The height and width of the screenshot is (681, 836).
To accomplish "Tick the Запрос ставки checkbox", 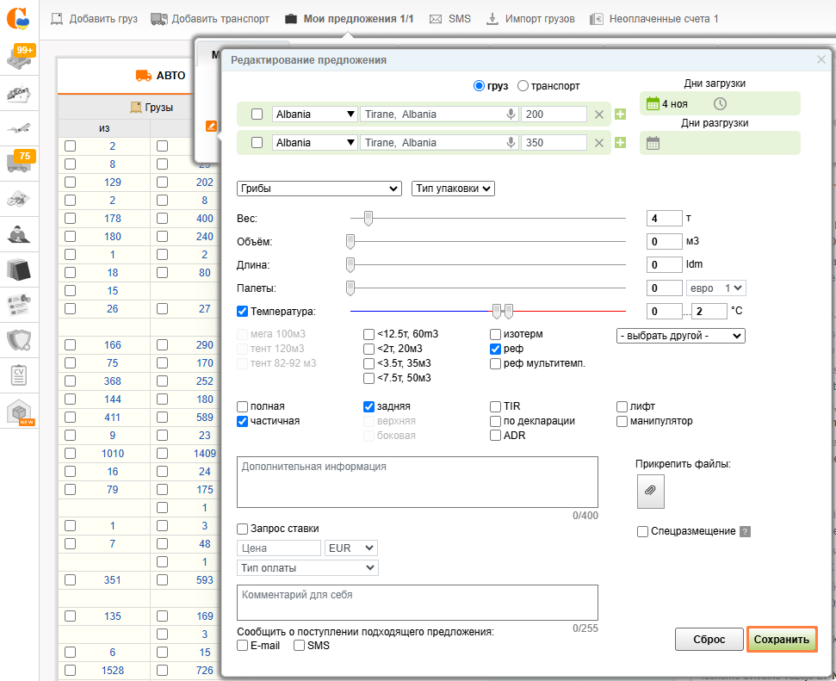I will (243, 529).
